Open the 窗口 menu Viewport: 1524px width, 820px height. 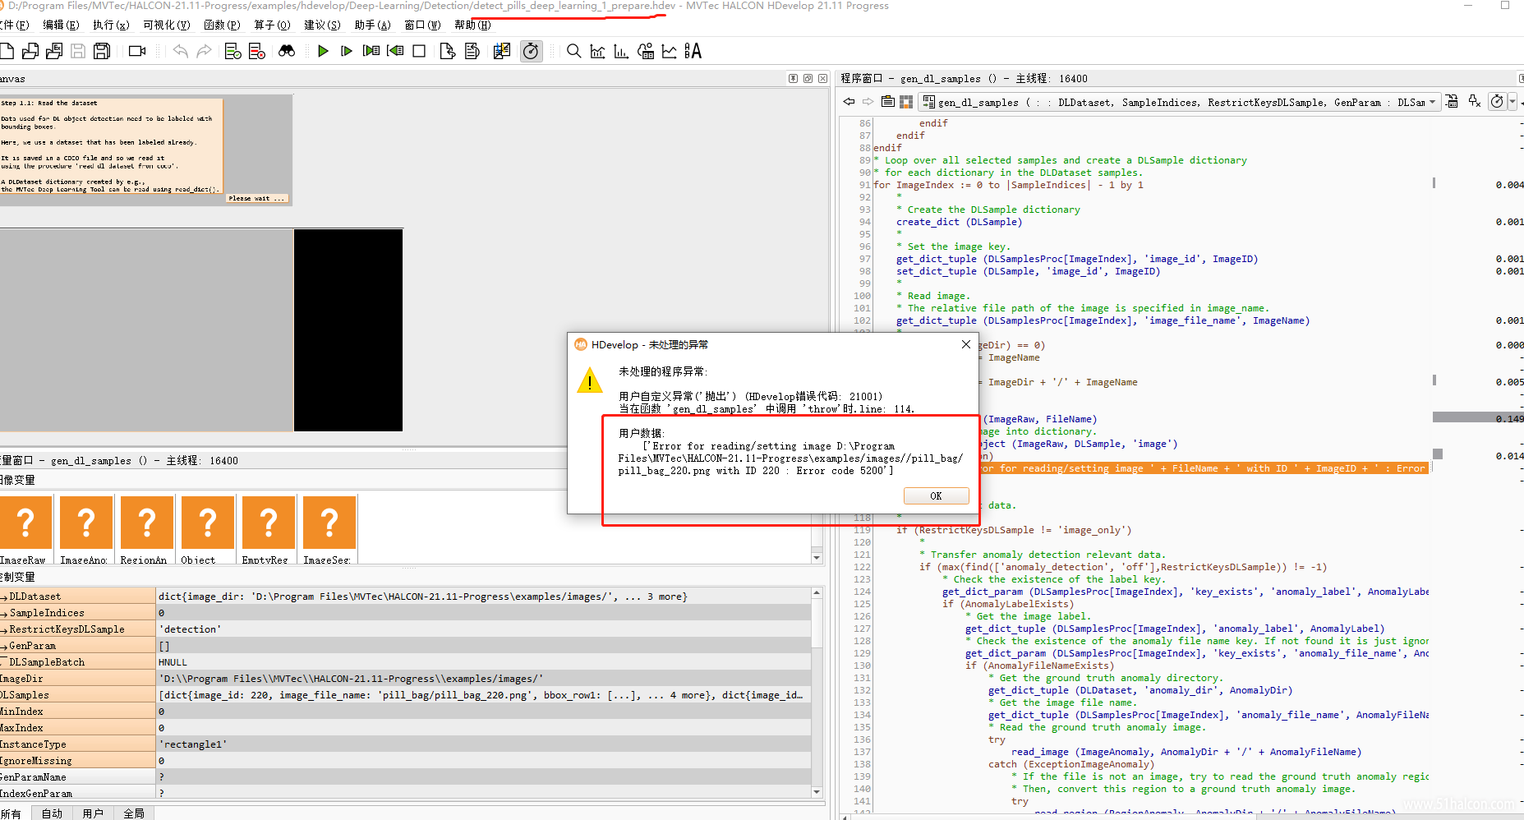coord(422,25)
